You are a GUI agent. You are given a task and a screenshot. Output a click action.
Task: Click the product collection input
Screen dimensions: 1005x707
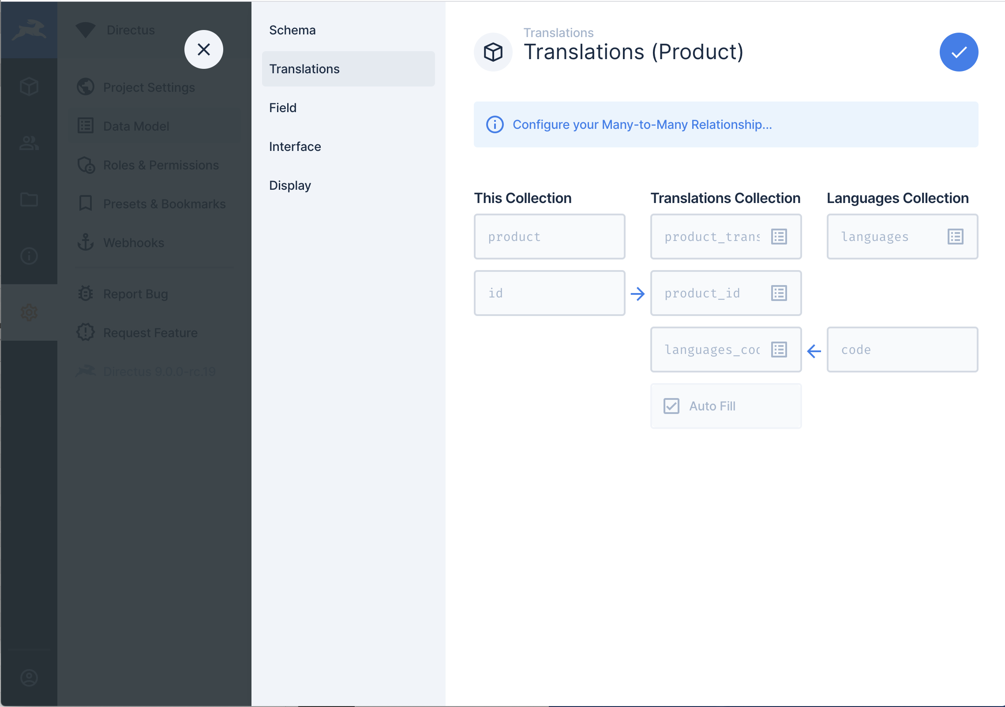tap(549, 237)
